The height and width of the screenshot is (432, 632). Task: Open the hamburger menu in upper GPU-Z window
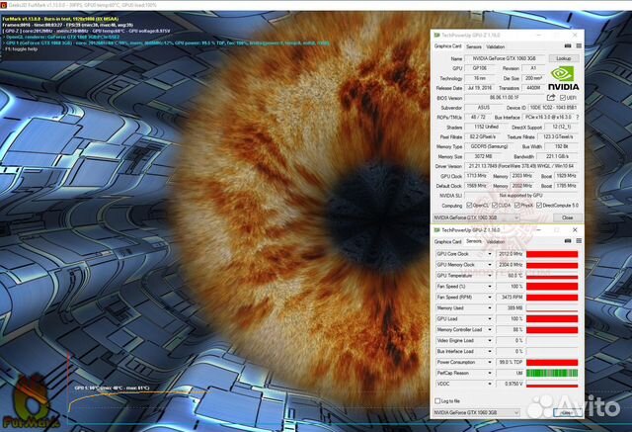579,46
